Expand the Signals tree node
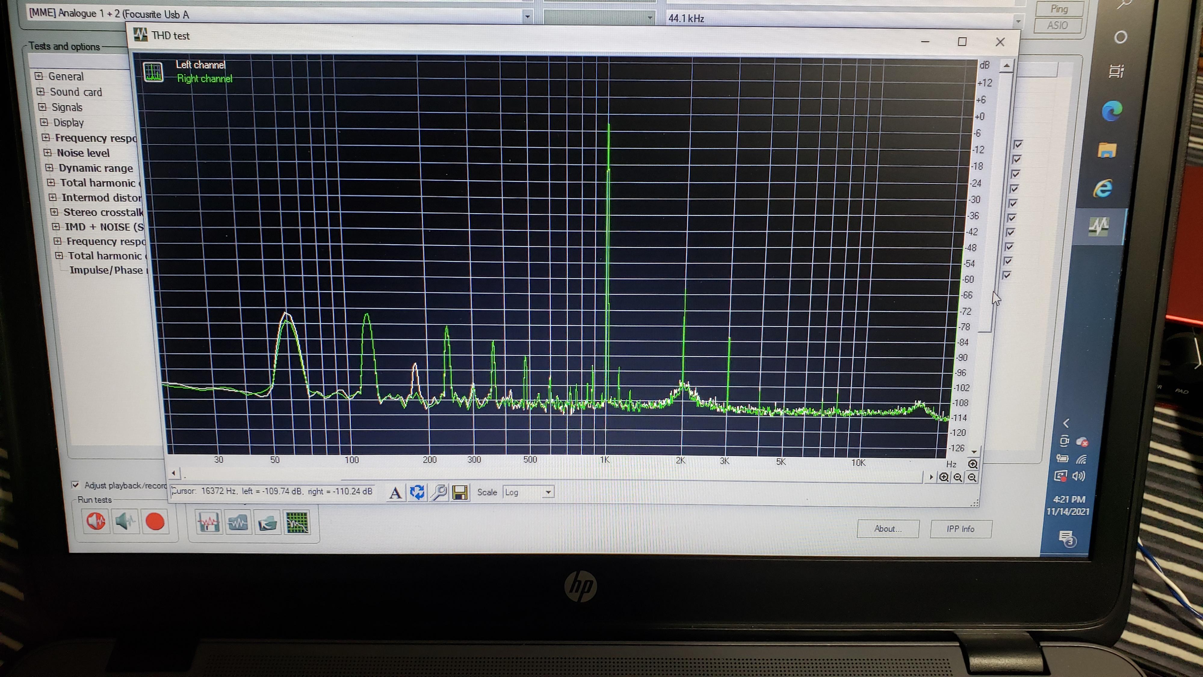Image resolution: width=1203 pixels, height=677 pixels. tap(42, 107)
